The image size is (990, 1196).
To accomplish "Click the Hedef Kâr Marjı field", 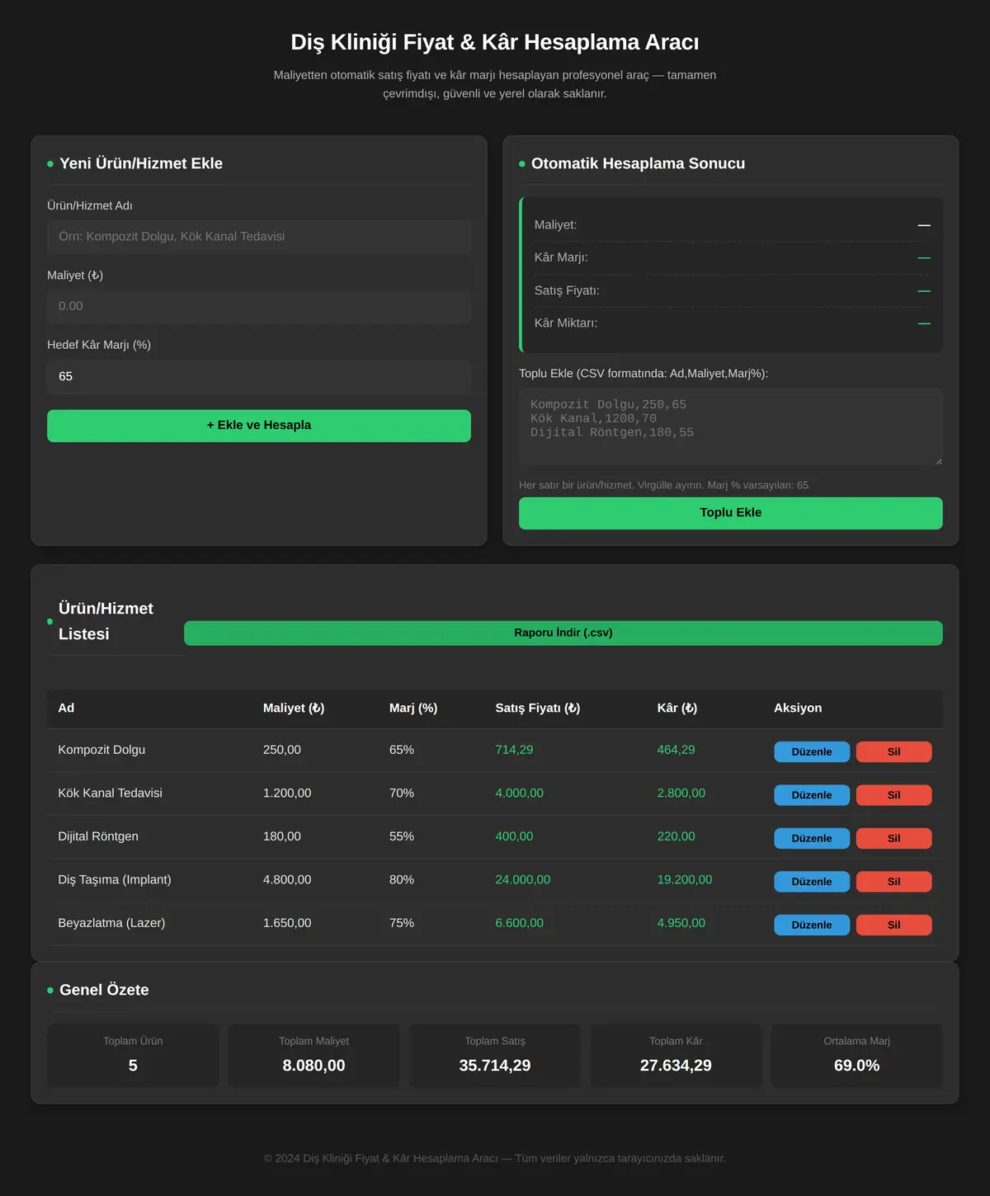I will point(259,376).
